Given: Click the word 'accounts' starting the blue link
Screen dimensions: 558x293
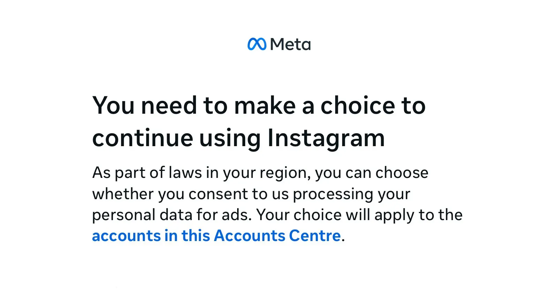Looking at the screenshot, I should 126,236.
